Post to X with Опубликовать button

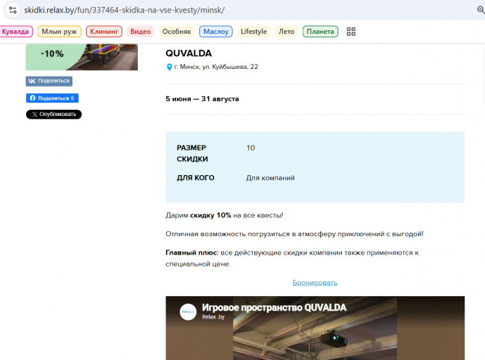click(x=53, y=115)
